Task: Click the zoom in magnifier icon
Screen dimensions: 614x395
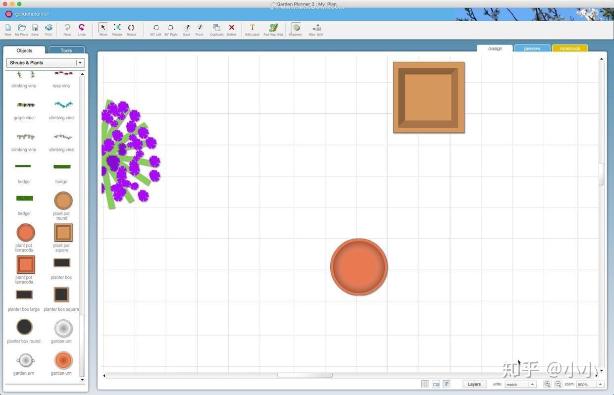Action: (547, 384)
